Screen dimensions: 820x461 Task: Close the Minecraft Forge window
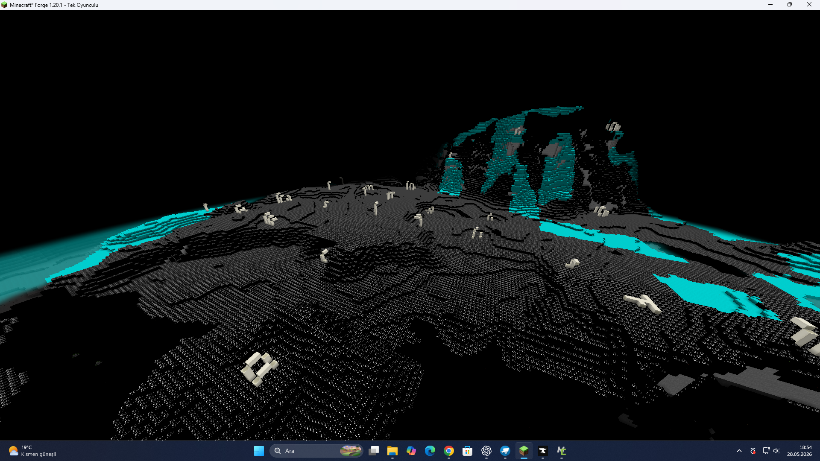tap(809, 5)
